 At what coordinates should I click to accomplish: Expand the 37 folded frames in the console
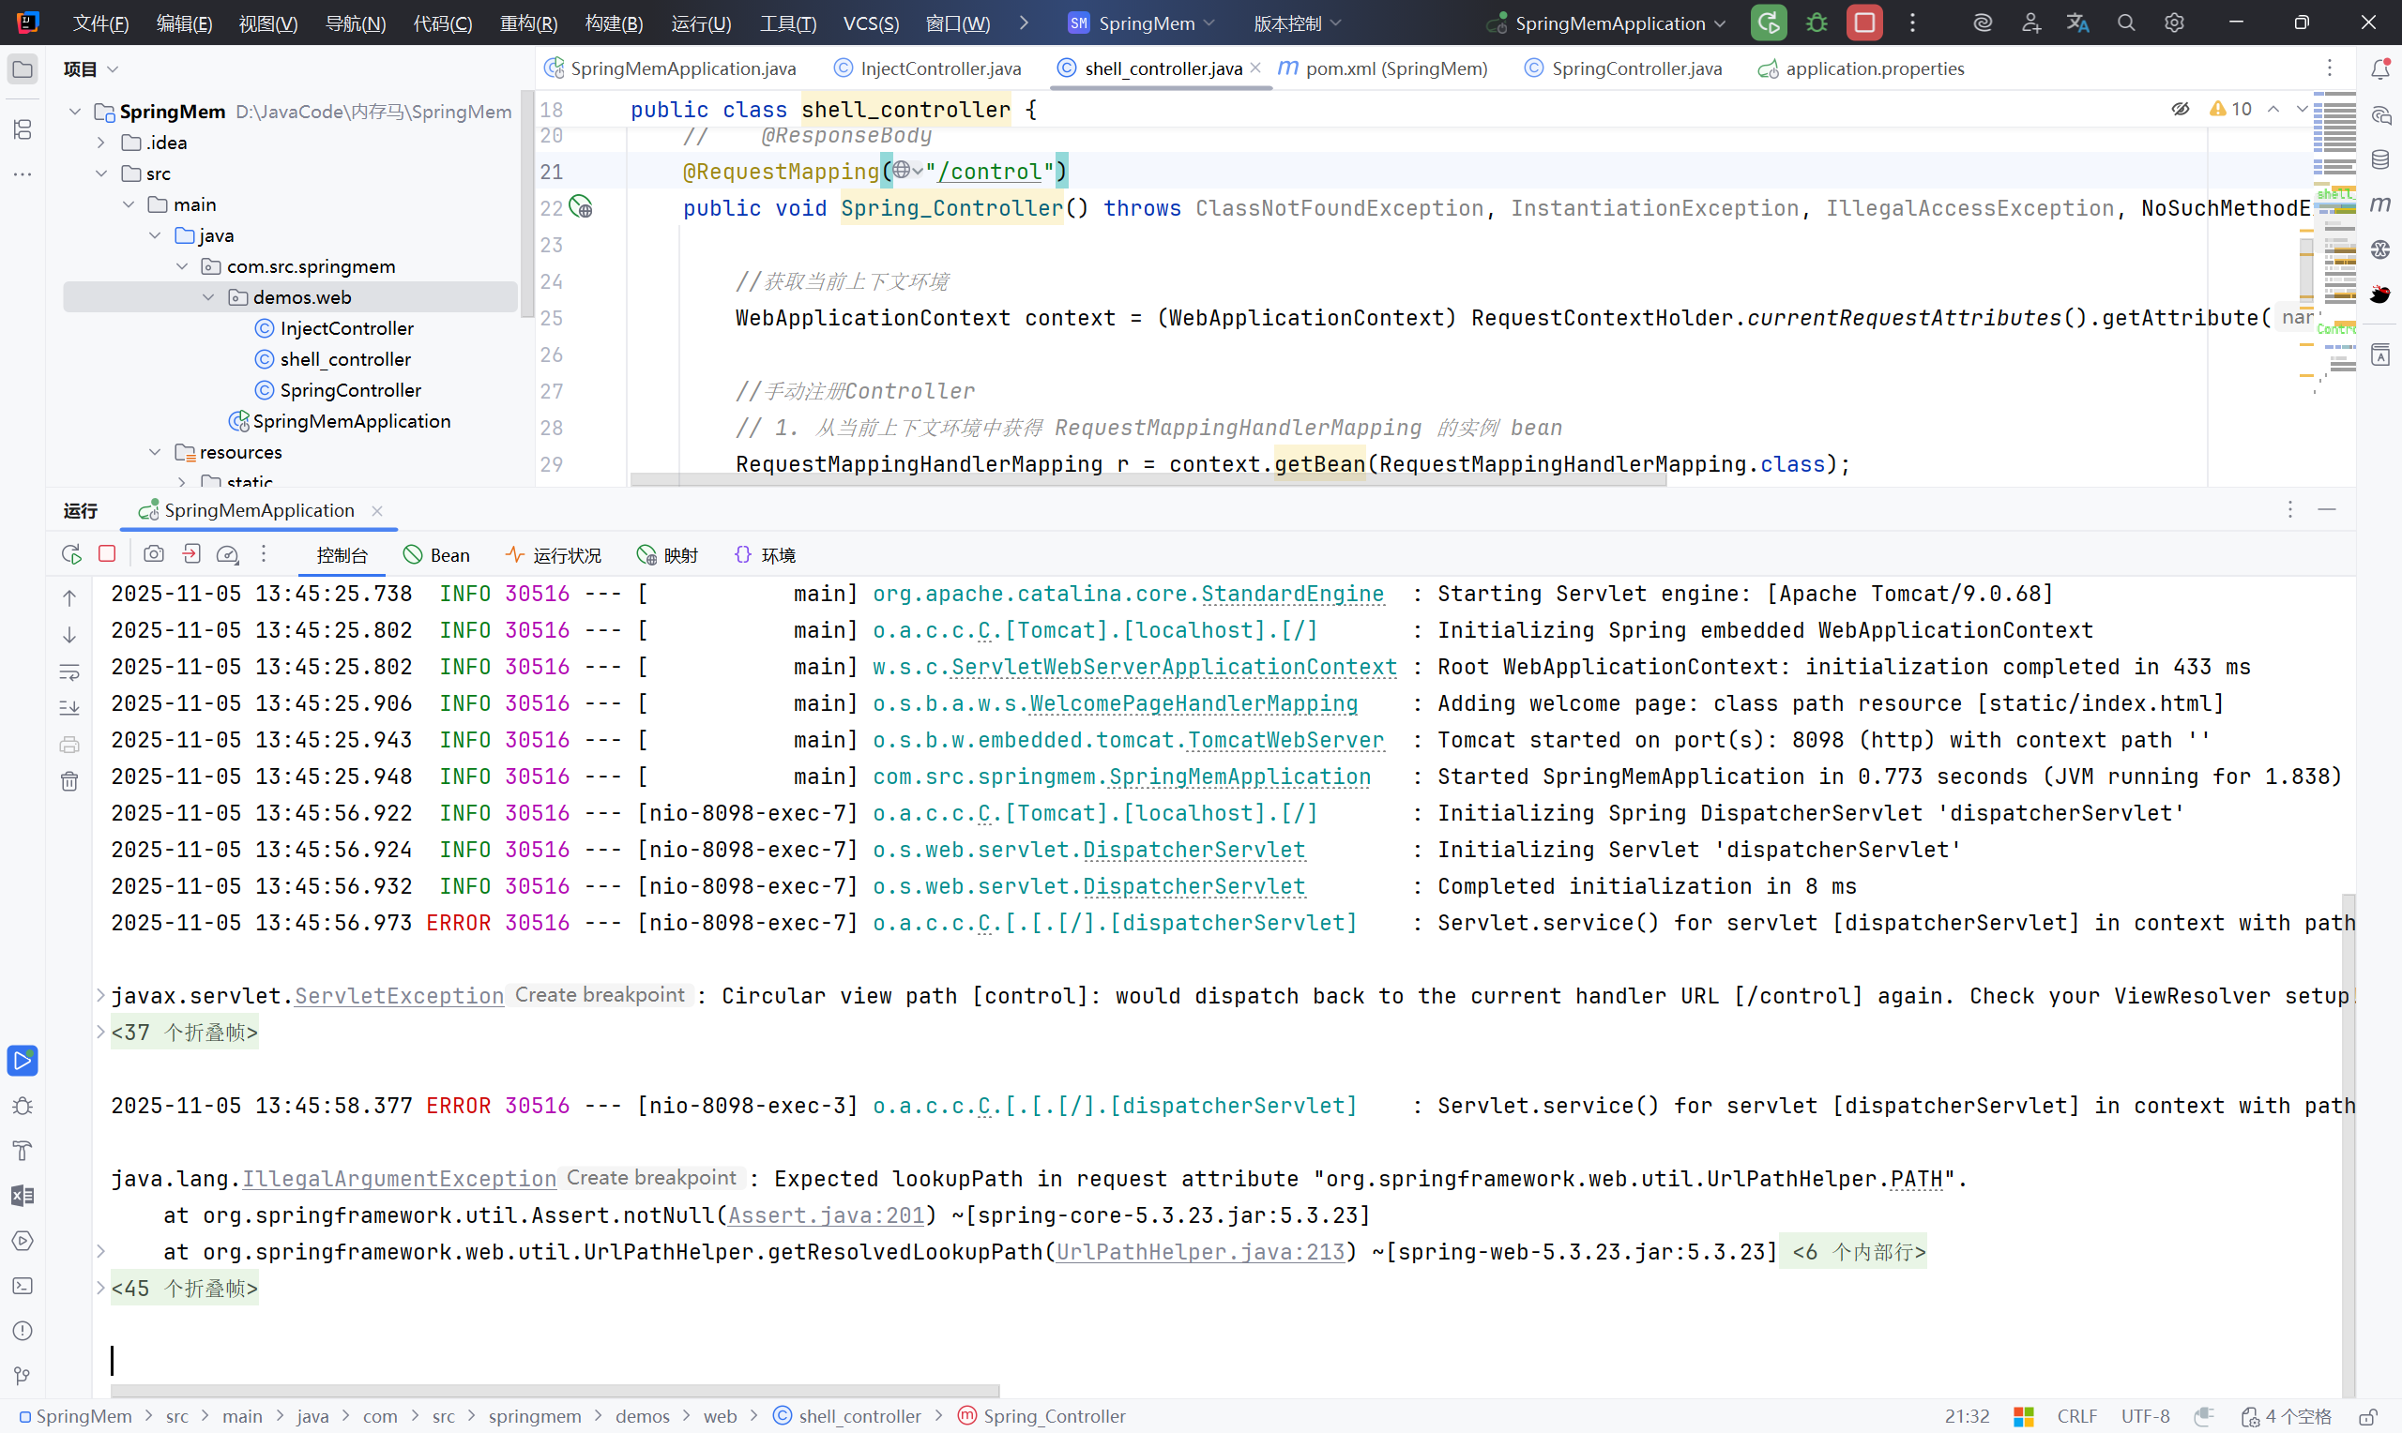click(x=184, y=1033)
